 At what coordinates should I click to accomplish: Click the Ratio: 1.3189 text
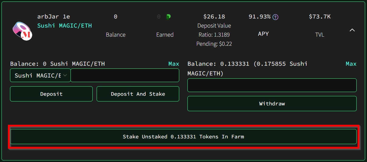click(214, 35)
